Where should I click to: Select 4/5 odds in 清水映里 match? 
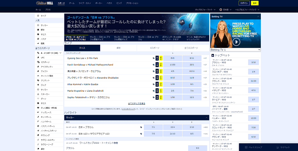172,71
